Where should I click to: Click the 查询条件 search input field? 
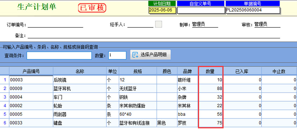59,55
